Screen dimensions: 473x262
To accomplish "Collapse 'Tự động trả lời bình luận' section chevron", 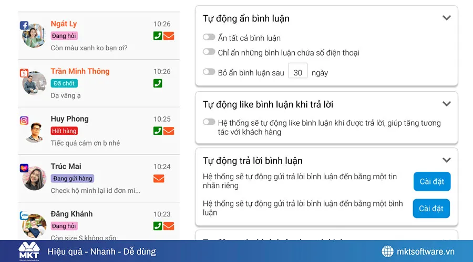I will (446, 160).
